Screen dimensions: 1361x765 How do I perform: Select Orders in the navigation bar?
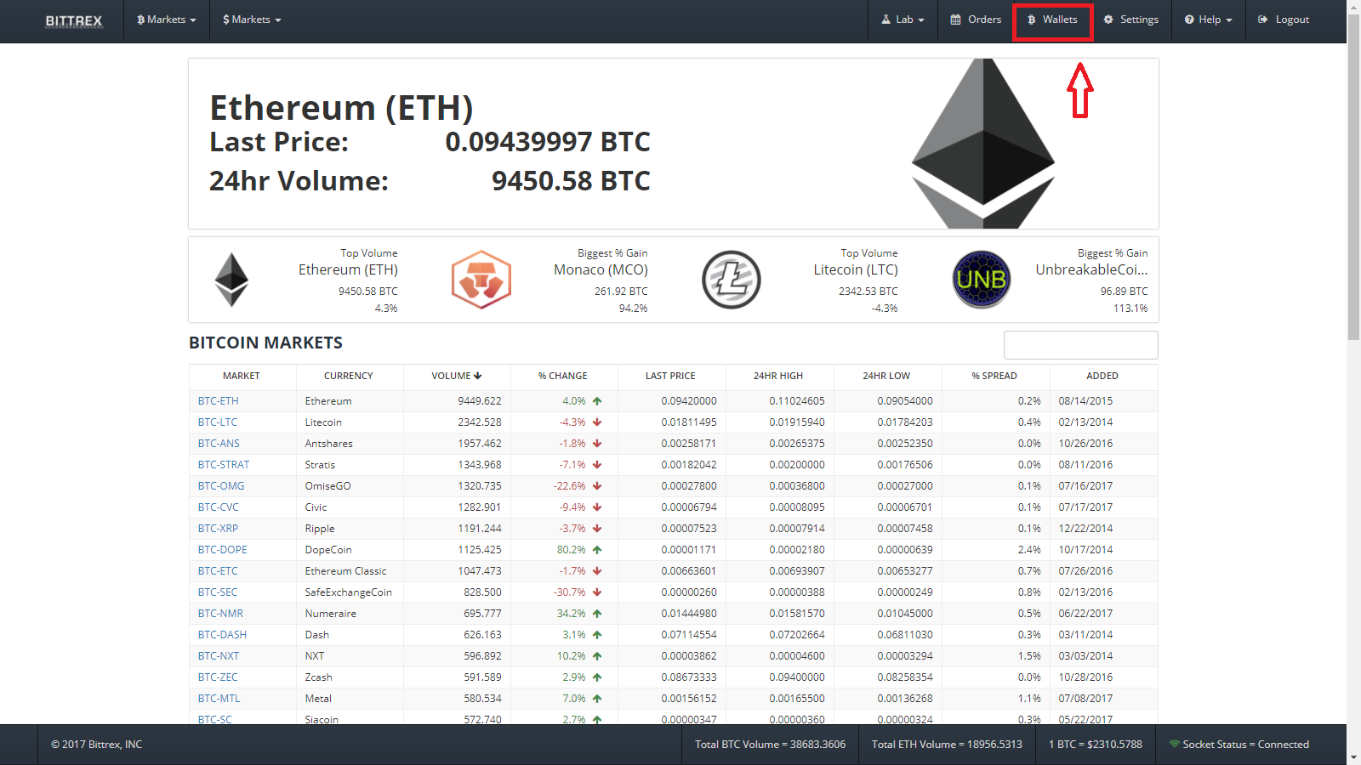pyautogui.click(x=975, y=20)
